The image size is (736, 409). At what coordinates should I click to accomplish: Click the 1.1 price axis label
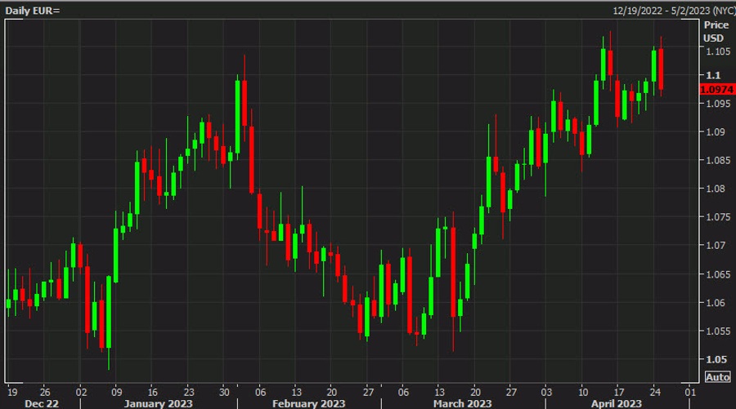[713, 75]
